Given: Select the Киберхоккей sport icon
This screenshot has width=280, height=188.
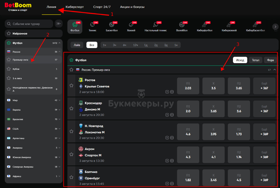Looking at the screenshot, I should click(229, 27).
